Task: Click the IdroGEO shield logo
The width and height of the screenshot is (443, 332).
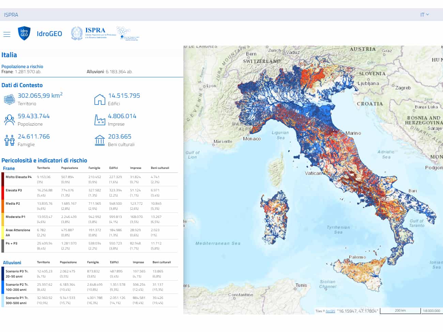Action: [24, 33]
